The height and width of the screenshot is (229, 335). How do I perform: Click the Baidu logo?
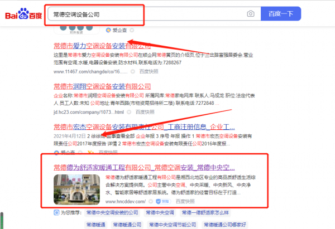(x=23, y=13)
